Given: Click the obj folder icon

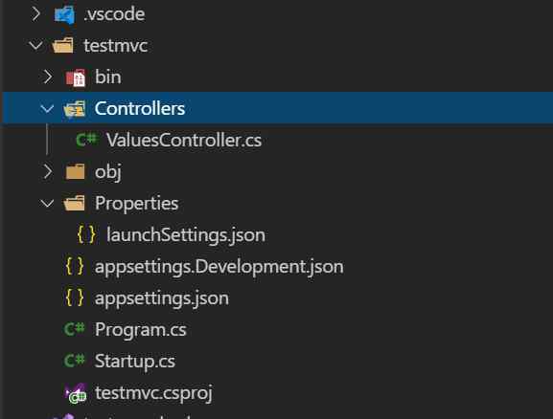Looking at the screenshot, I should click(75, 171).
